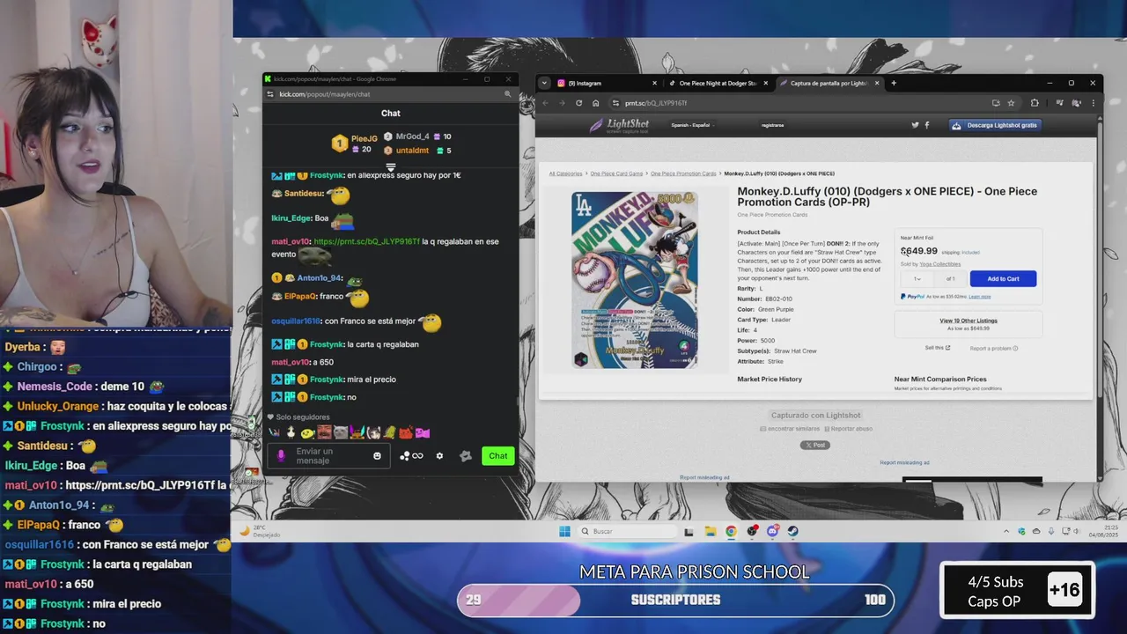
Task: Click the weather widget on taskbar
Action: coord(261,531)
